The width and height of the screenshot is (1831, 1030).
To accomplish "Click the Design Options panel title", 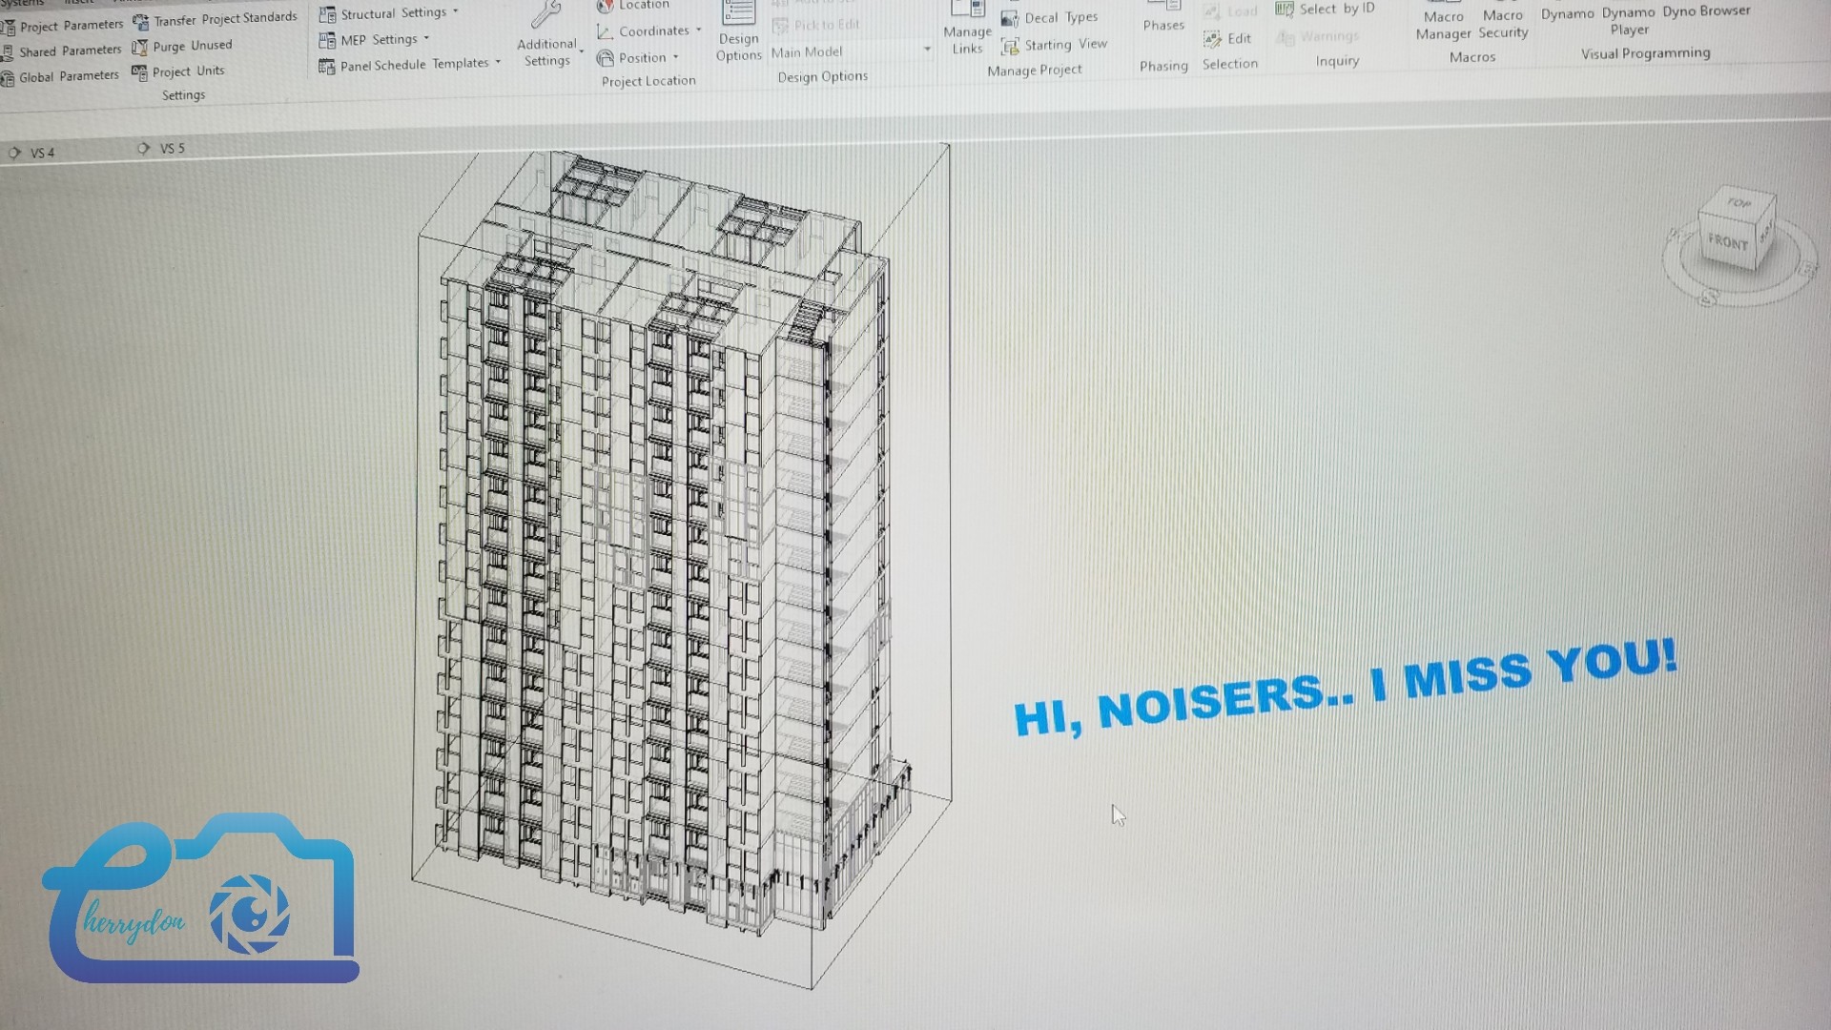I will click(822, 76).
